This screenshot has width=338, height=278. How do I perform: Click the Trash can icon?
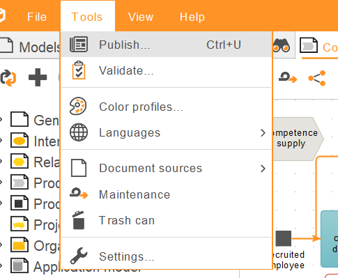coord(79,220)
